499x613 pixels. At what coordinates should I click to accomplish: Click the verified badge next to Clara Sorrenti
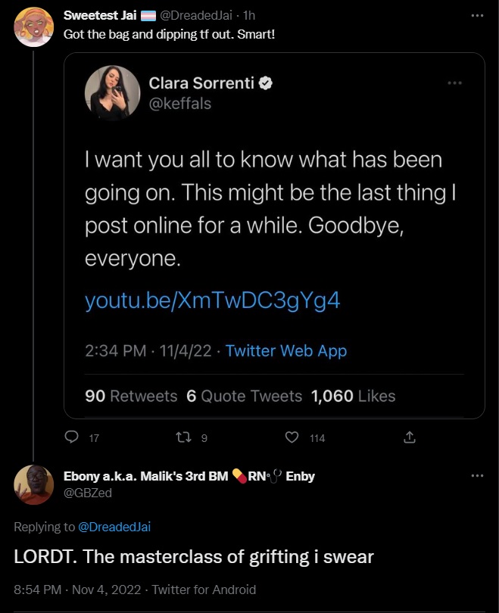pyautogui.click(x=266, y=84)
